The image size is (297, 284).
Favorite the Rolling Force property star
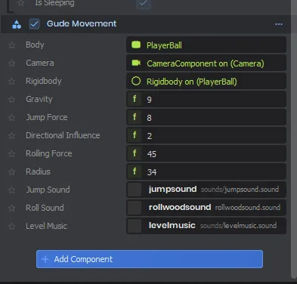(x=11, y=154)
